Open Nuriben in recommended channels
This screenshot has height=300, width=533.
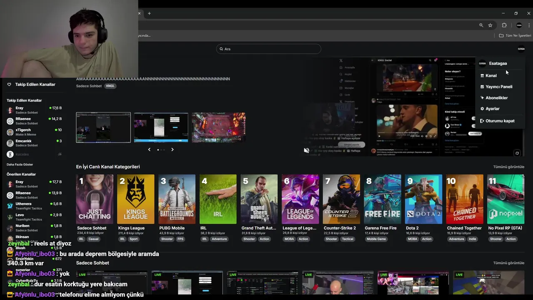click(x=34, y=228)
